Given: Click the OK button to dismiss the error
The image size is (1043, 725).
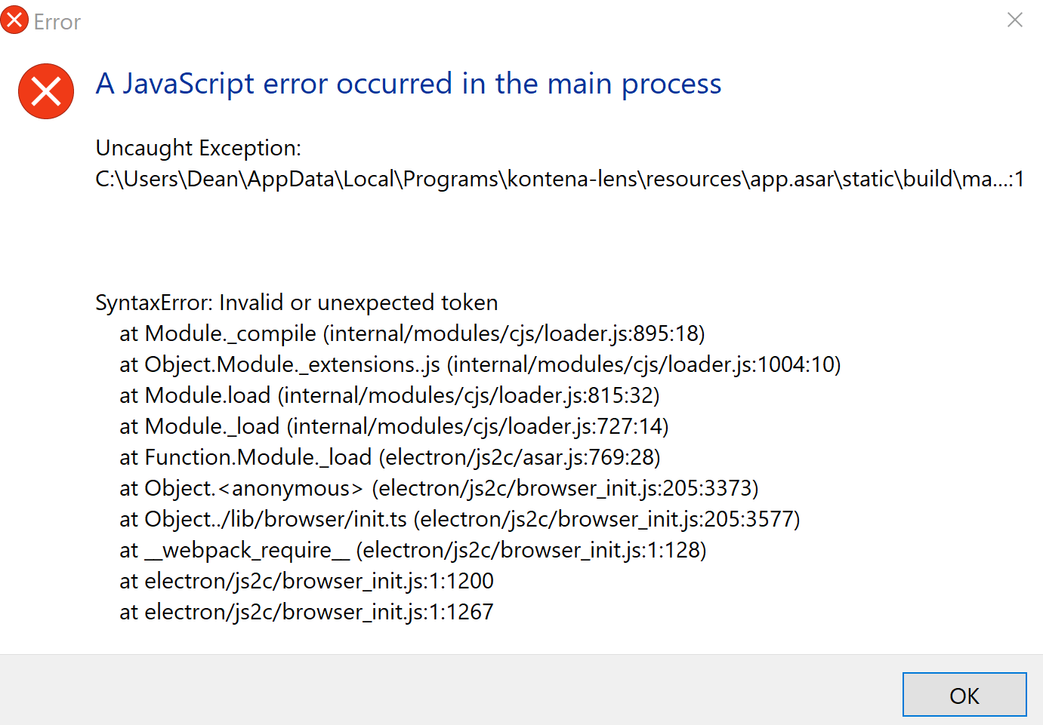Looking at the screenshot, I should pyautogui.click(x=964, y=695).
